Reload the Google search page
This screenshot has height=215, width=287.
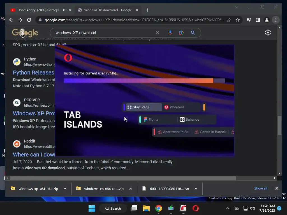tap(29, 20)
